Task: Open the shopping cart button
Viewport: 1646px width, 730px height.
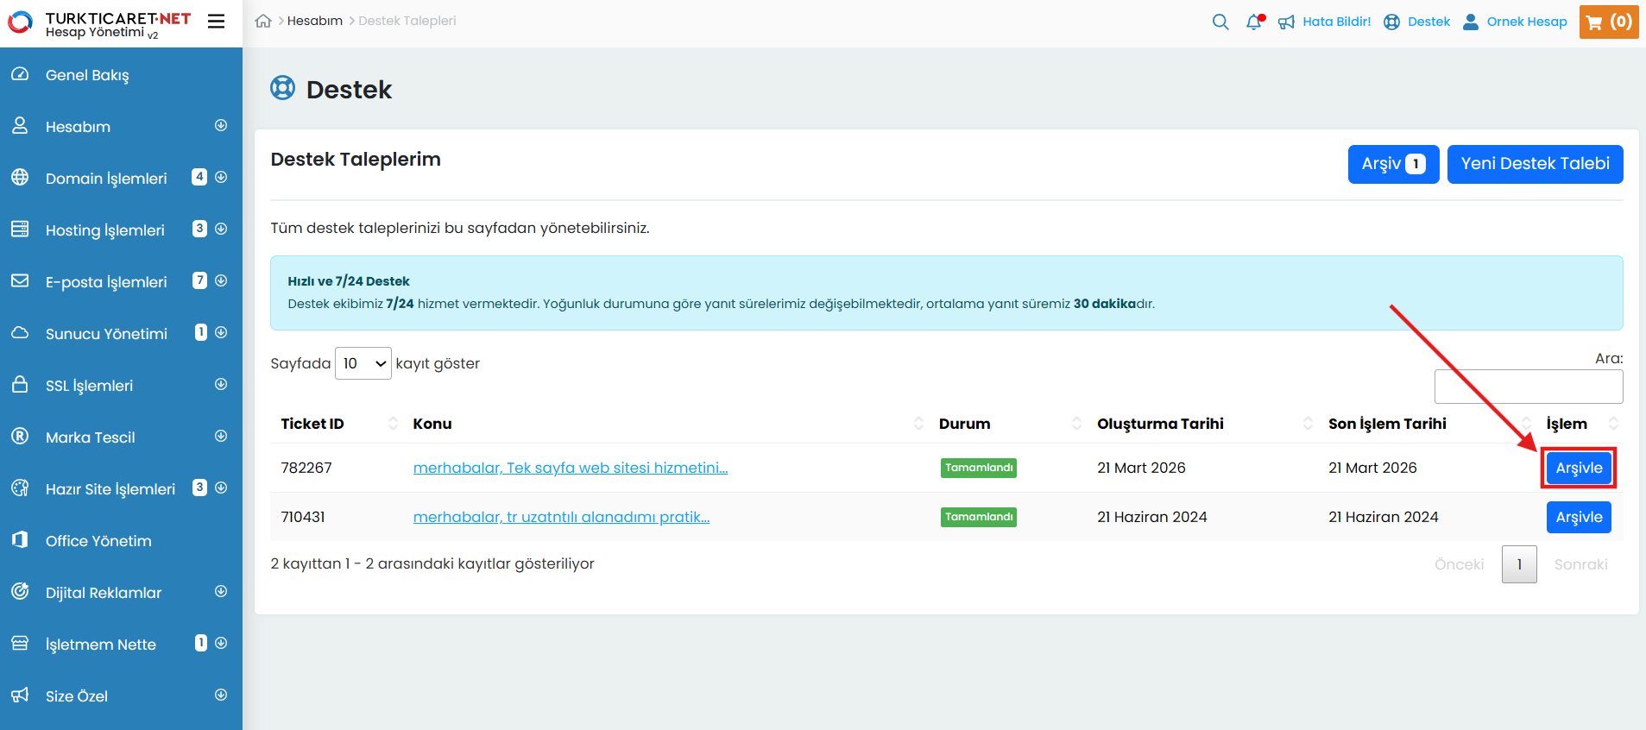Action: 1608,22
